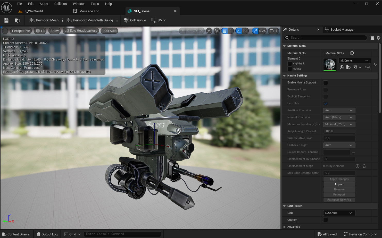
Task: Save the SM_Drone asset
Action: click(x=6, y=20)
